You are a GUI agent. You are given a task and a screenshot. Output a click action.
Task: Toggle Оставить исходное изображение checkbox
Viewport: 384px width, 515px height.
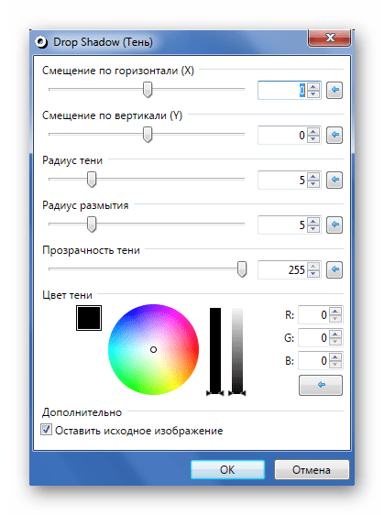coord(46,430)
